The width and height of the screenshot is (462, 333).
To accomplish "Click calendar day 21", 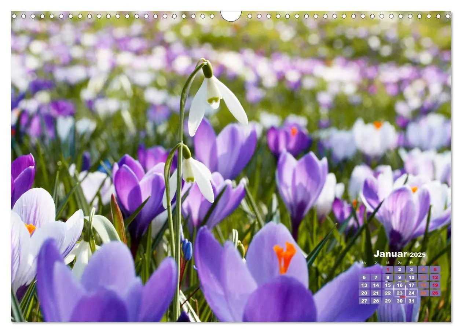I will [376, 293].
